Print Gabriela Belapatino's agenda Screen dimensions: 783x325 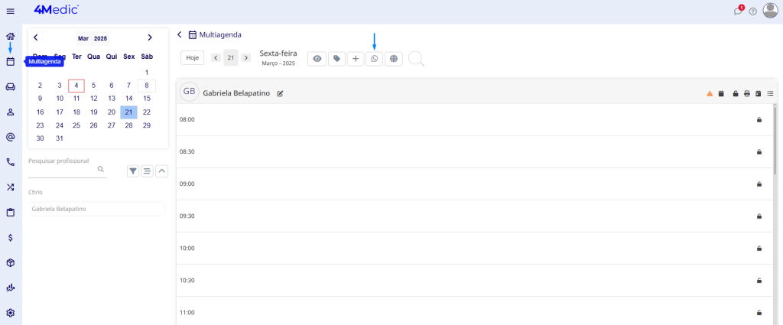(747, 93)
